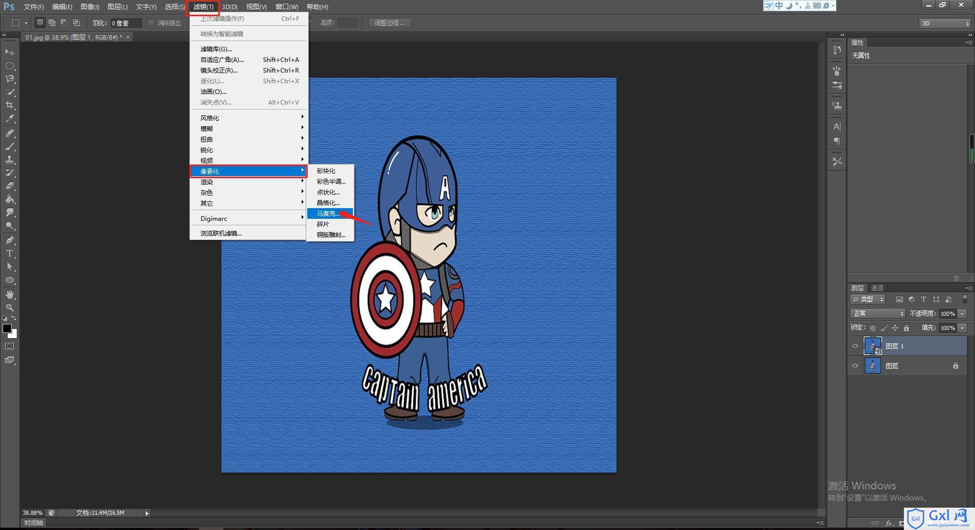Select the Quick Selection tool
This screenshot has height=530, width=975.
tap(10, 92)
